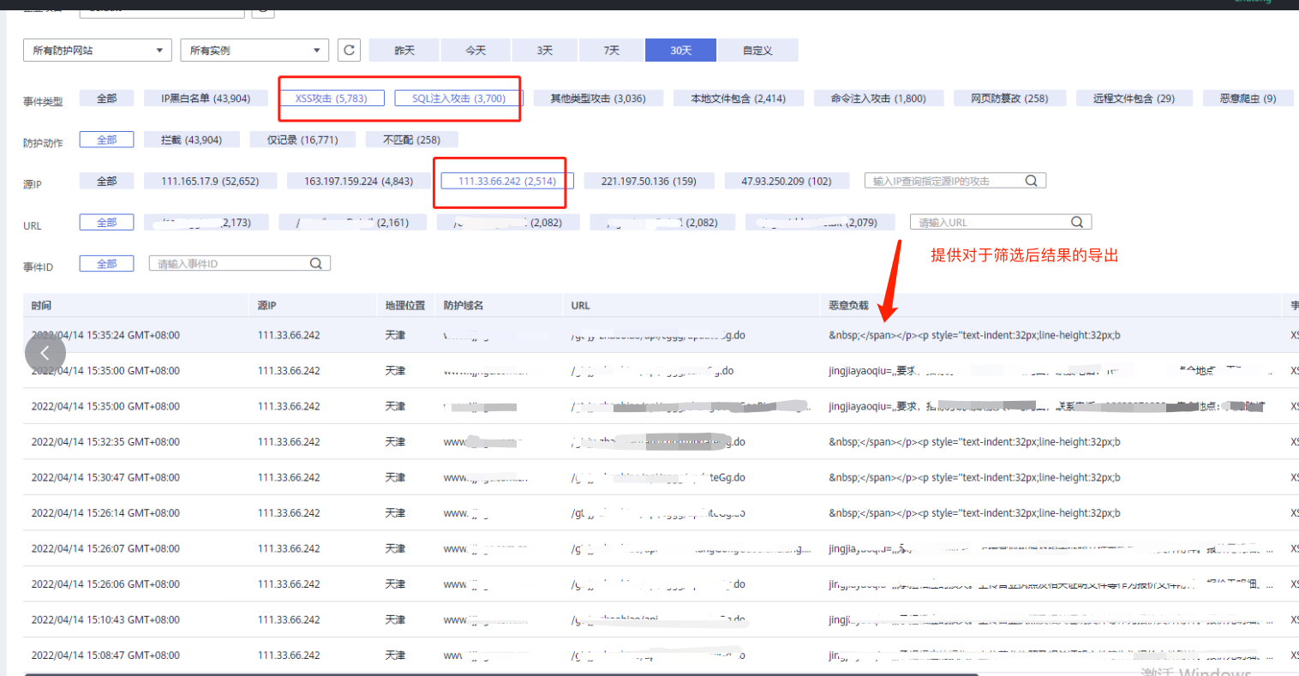Click the search icon in the event ID field
The width and height of the screenshot is (1299, 676).
tap(316, 263)
